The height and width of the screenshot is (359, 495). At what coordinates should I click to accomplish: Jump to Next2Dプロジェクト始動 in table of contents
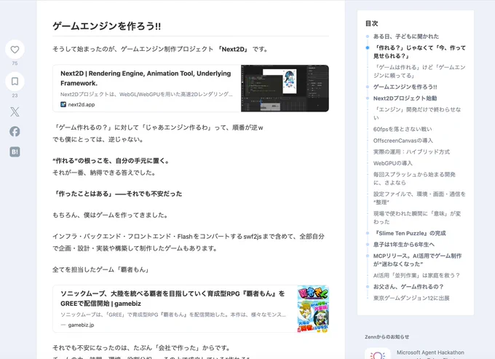(x=405, y=98)
